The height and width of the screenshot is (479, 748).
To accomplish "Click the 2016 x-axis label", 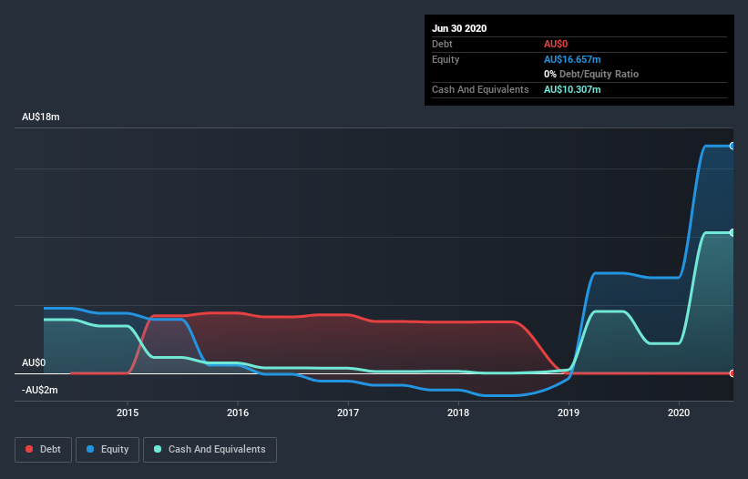I will tap(238, 413).
